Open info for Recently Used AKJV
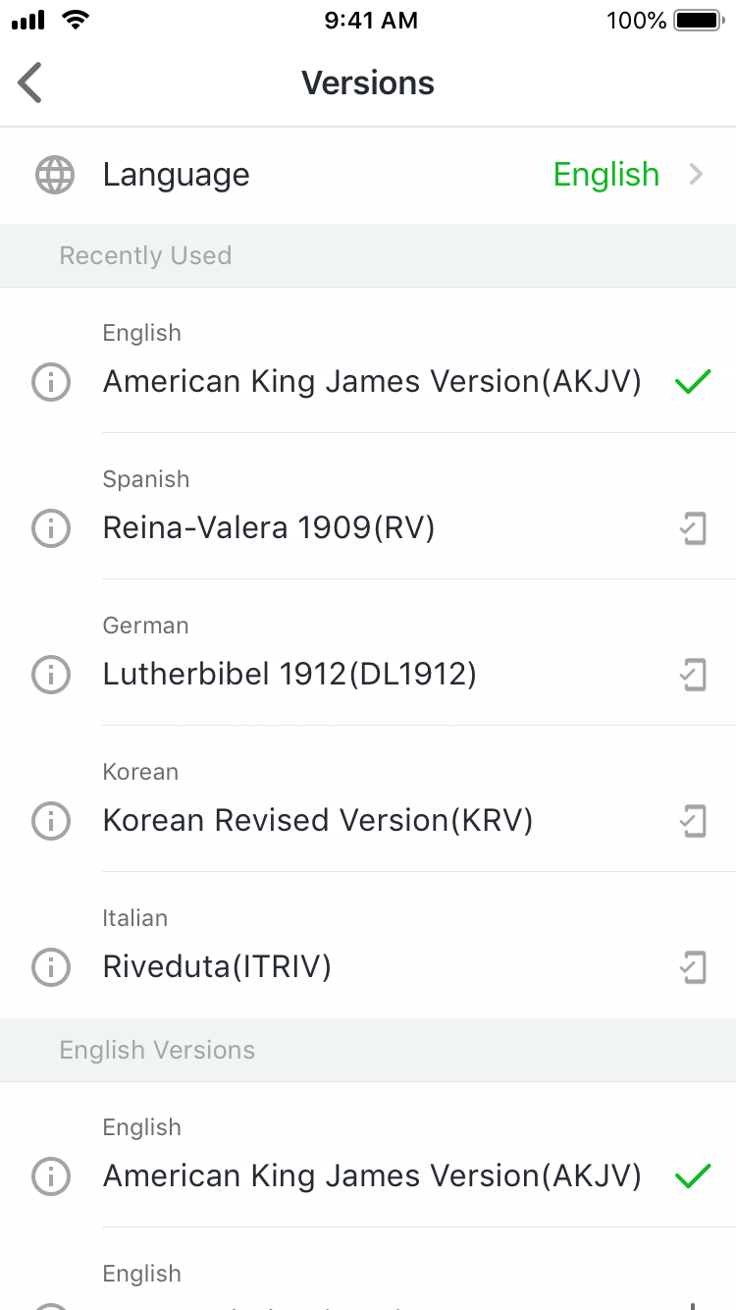736x1310 pixels. (51, 381)
